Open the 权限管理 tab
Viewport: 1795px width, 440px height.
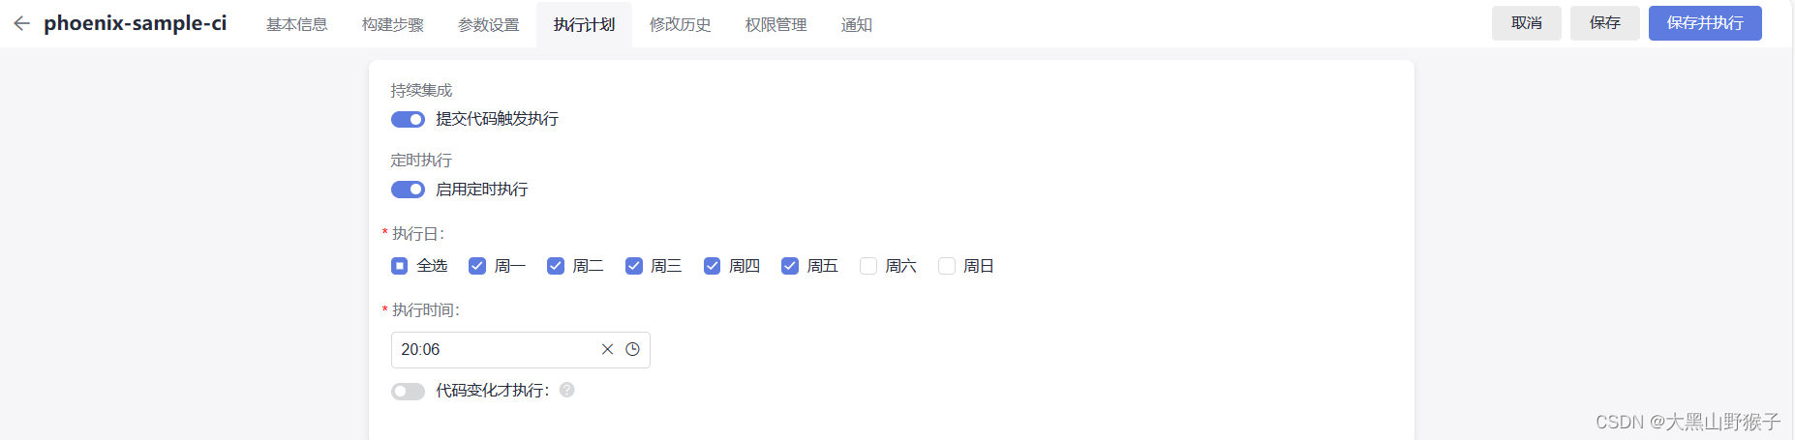[x=776, y=25]
